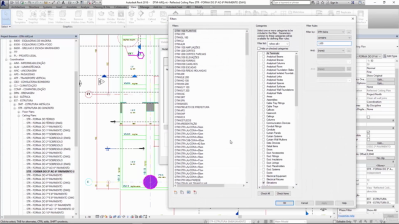Check the Air Terminals category
Image resolution: width=399 pixels, height=224 pixels.
[264, 54]
